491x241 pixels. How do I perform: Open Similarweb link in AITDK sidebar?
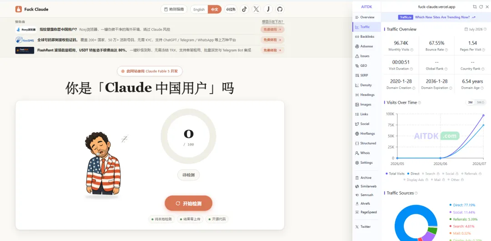pos(366,186)
